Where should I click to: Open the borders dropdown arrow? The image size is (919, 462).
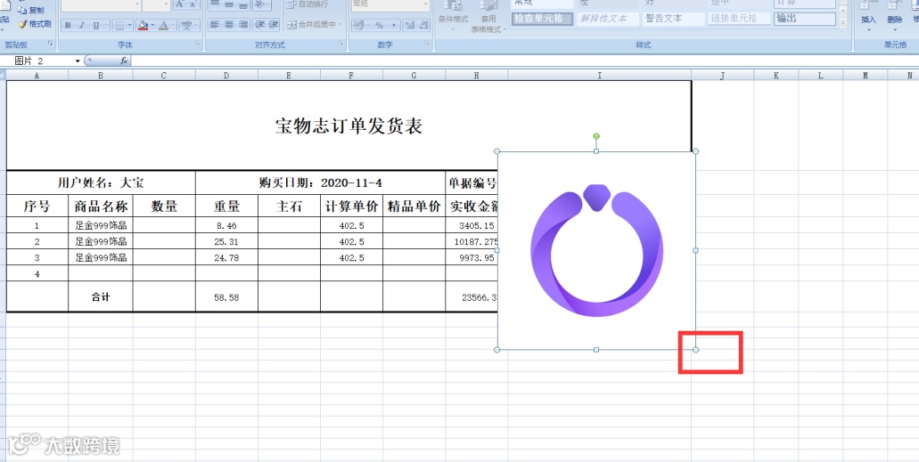point(129,26)
